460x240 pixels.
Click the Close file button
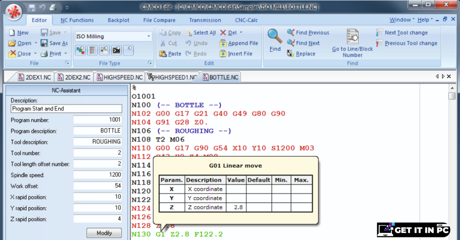pos(20,54)
